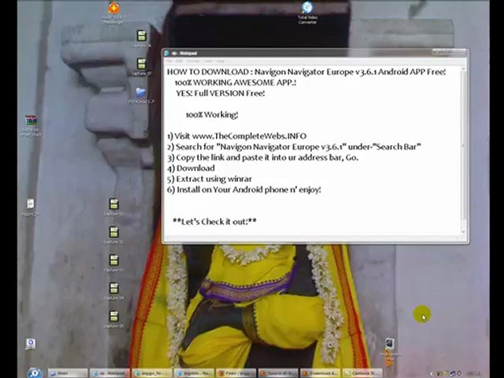Click the '100% WORKING AWESOME APP' line
This screenshot has width=504, height=378.
point(235,83)
